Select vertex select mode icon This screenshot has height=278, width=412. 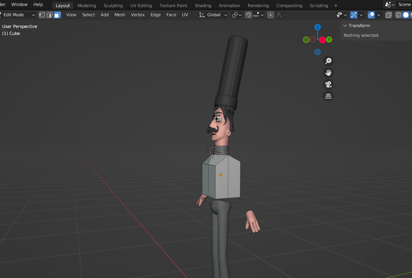tap(42, 15)
